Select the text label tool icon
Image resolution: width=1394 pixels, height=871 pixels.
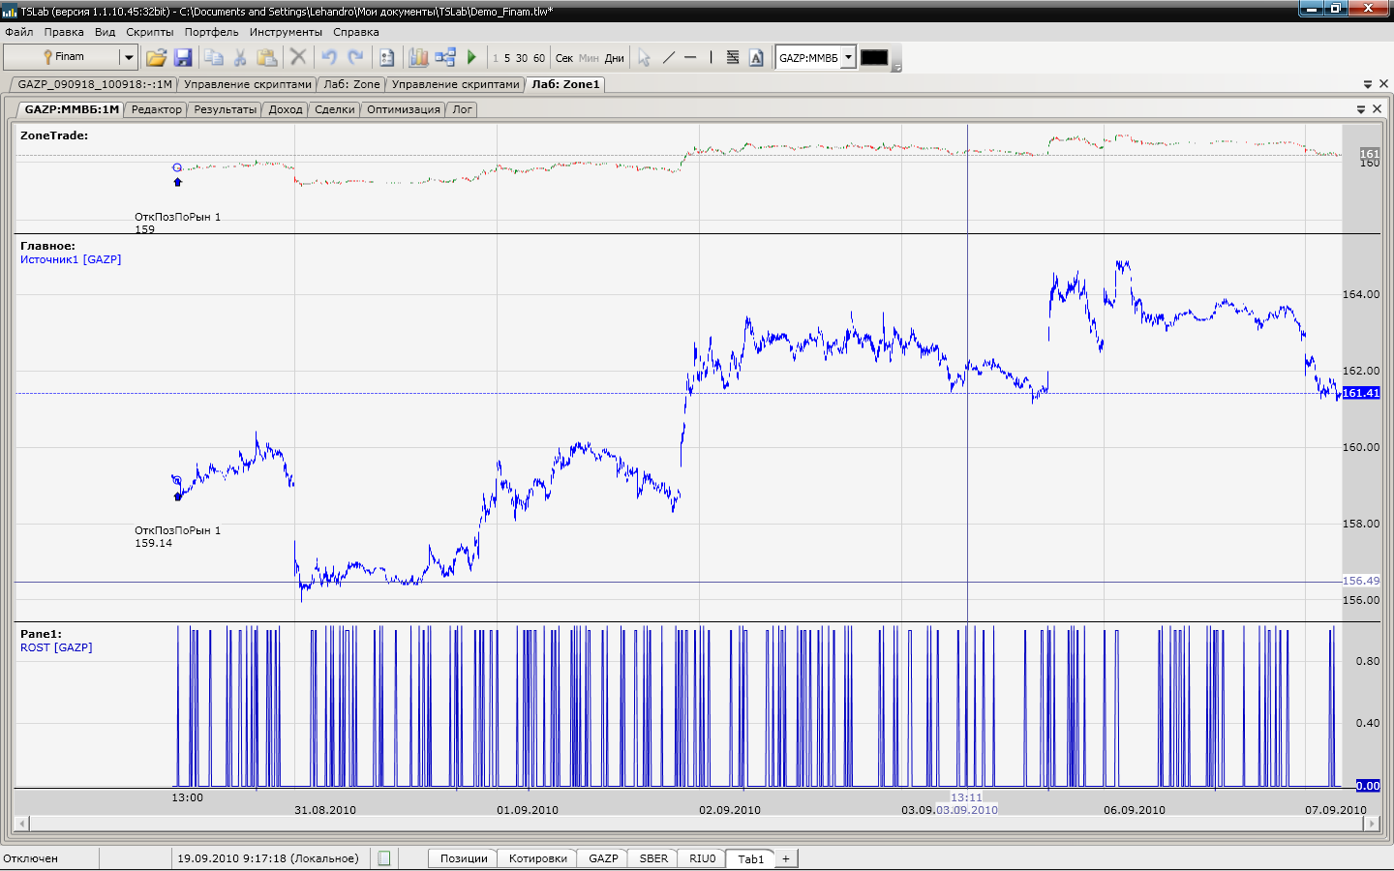pos(756,58)
